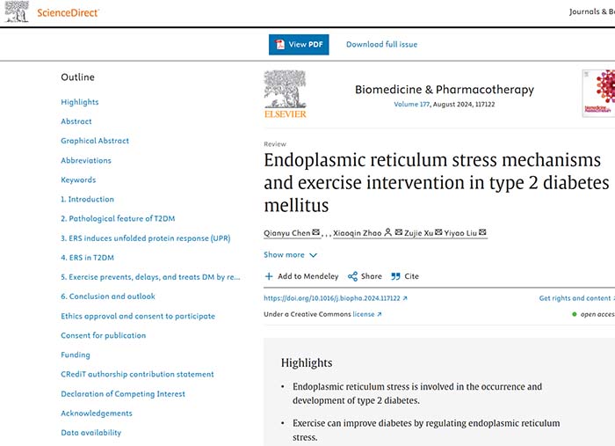Open Download full issue link
The height and width of the screenshot is (446, 615).
381,45
